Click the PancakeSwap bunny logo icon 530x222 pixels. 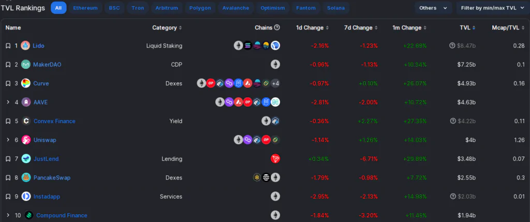coord(26,177)
